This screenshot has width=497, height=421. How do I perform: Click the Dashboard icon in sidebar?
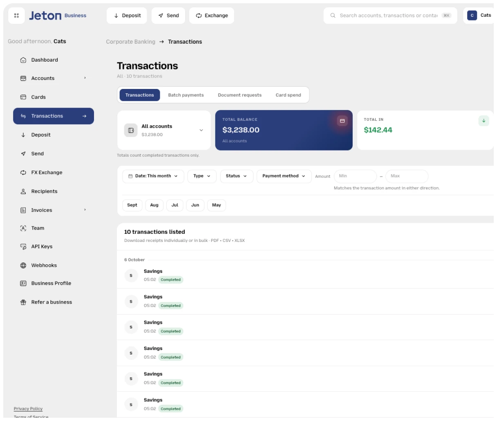tap(23, 60)
